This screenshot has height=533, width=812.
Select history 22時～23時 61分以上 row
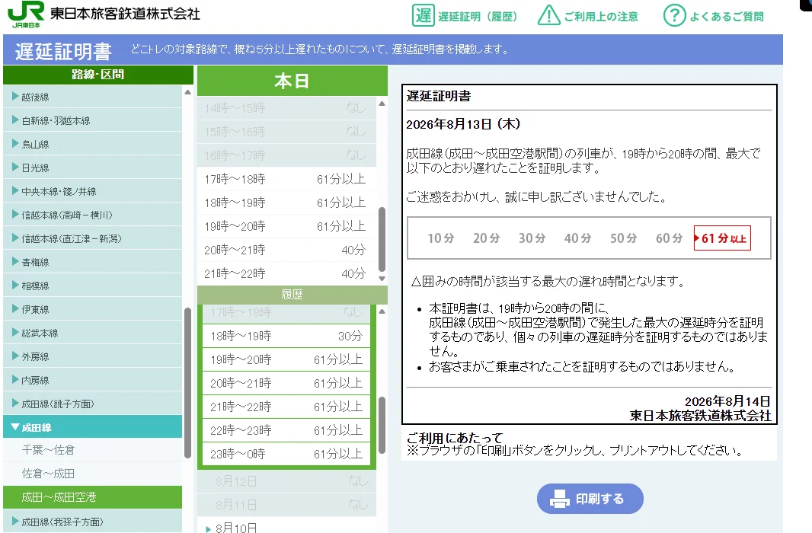pyautogui.click(x=286, y=430)
